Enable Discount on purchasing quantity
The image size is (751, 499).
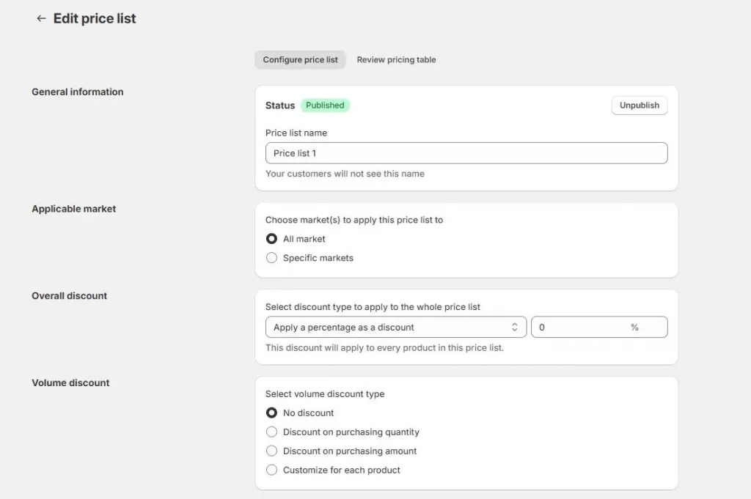tap(271, 432)
